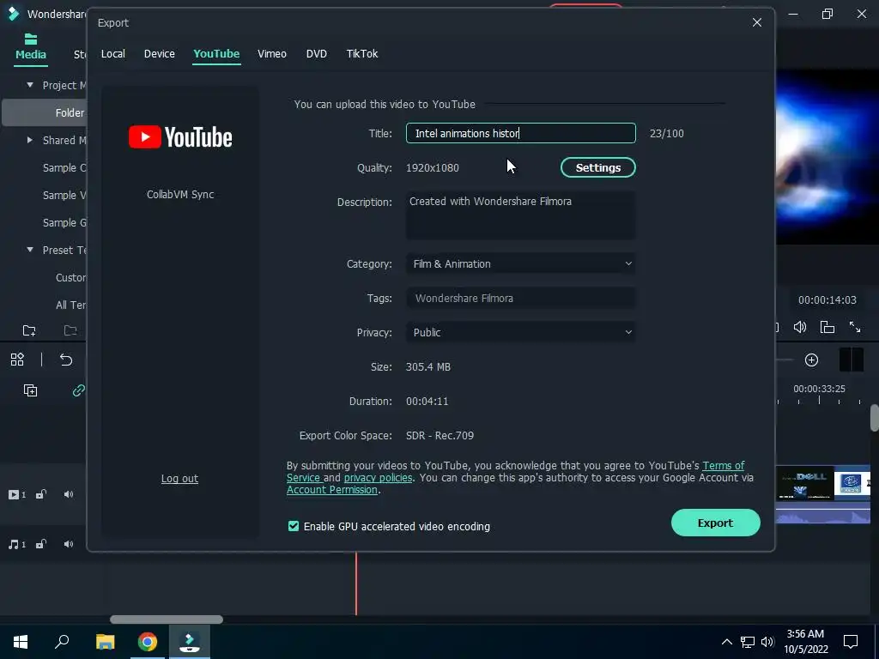Open the Terms of Service link

click(x=723, y=466)
